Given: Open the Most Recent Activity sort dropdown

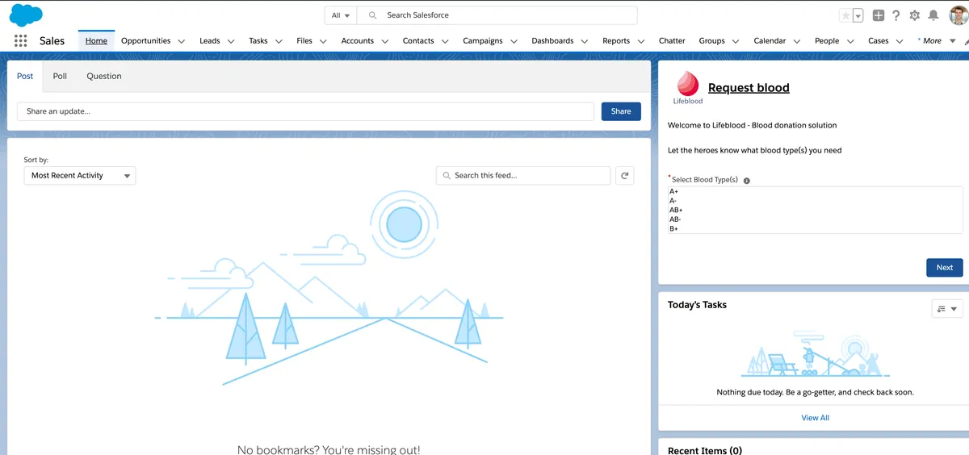Looking at the screenshot, I should [80, 175].
